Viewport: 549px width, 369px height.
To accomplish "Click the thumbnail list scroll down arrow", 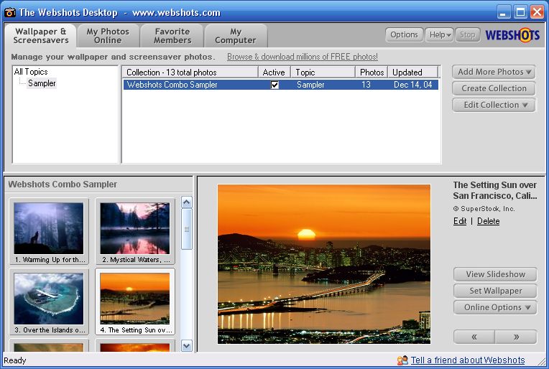I will tap(187, 346).
